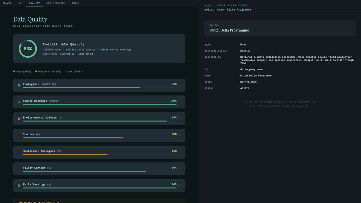The height and width of the screenshot is (203, 361).
Task: Expand the Species row chevron
Action: click(180, 136)
